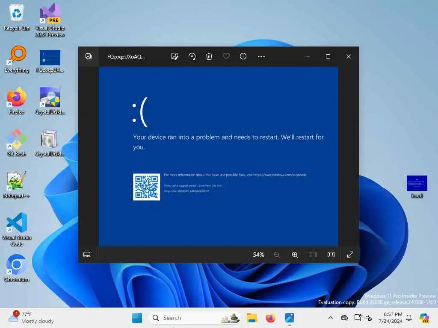The image size is (438, 328).
Task: Click the 54% zoom level value
Action: [259, 255]
